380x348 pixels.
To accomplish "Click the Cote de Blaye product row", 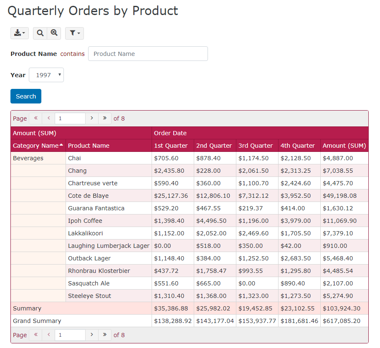I will click(x=88, y=196).
